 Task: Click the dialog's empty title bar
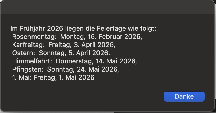coord(107,7)
